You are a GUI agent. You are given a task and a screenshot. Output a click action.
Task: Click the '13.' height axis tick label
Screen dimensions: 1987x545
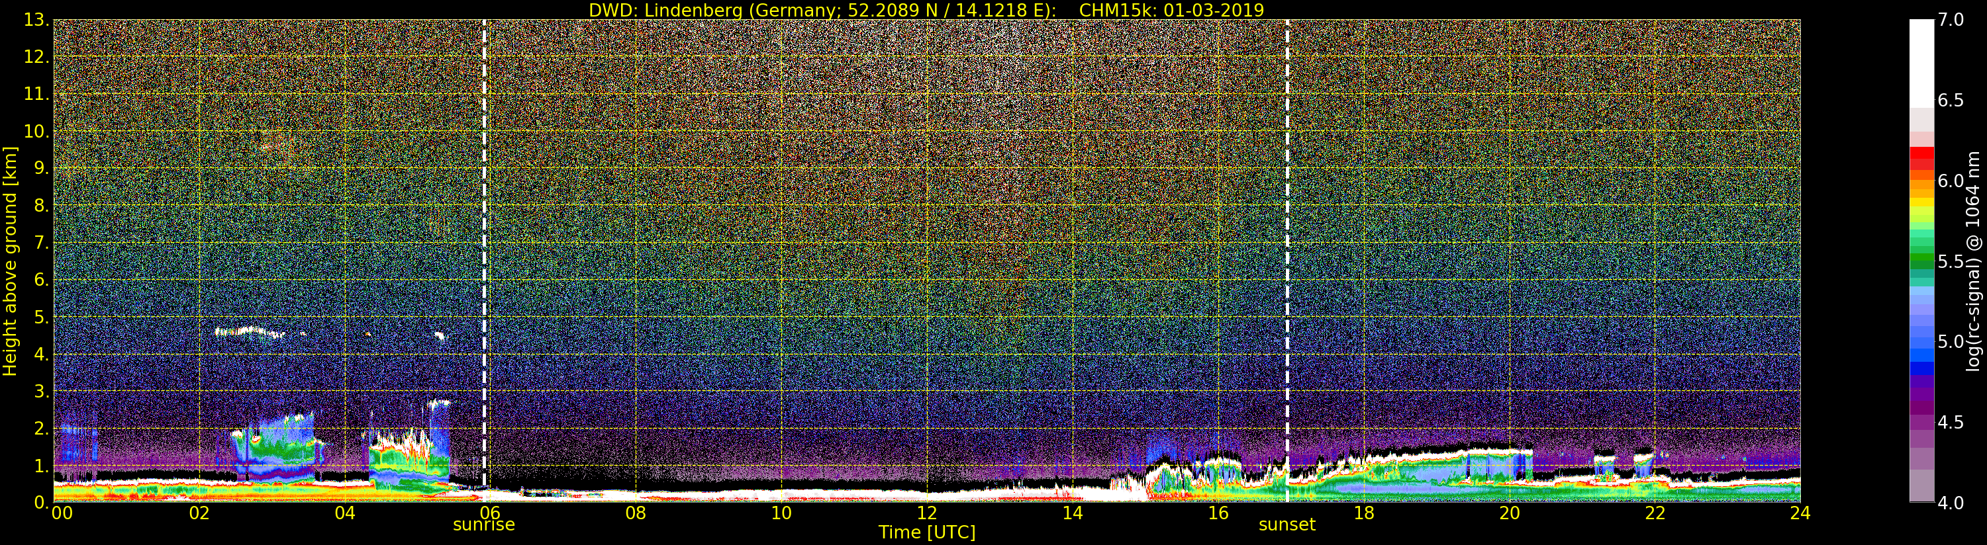(36, 20)
